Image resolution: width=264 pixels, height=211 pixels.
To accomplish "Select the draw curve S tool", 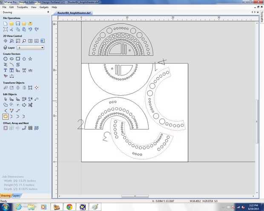I will pos(18,65).
